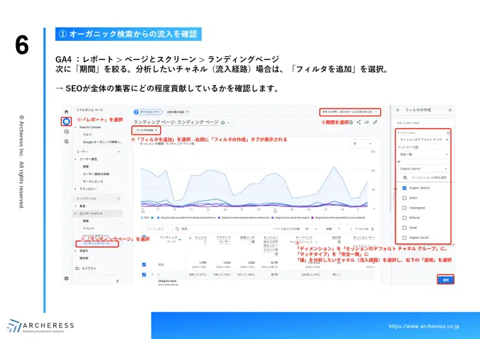Open the クエリ report under Search Console
The width and height of the screenshot is (480, 339).
point(87,134)
